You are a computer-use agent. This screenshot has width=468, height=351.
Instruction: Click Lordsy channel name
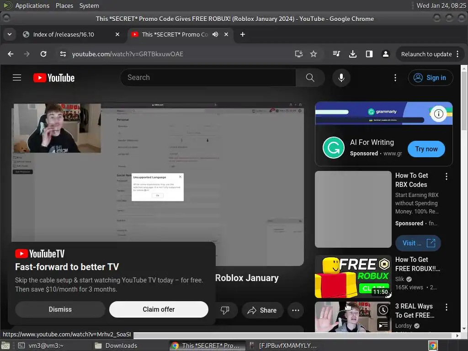403,325
